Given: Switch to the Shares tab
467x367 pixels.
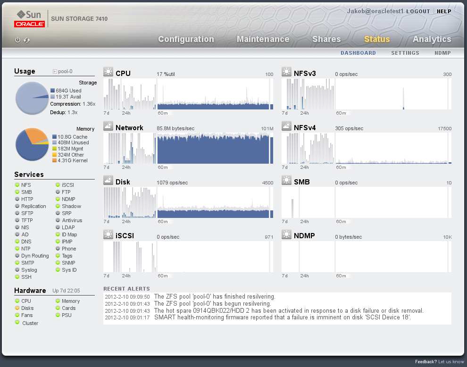Looking at the screenshot, I should pyautogui.click(x=326, y=39).
